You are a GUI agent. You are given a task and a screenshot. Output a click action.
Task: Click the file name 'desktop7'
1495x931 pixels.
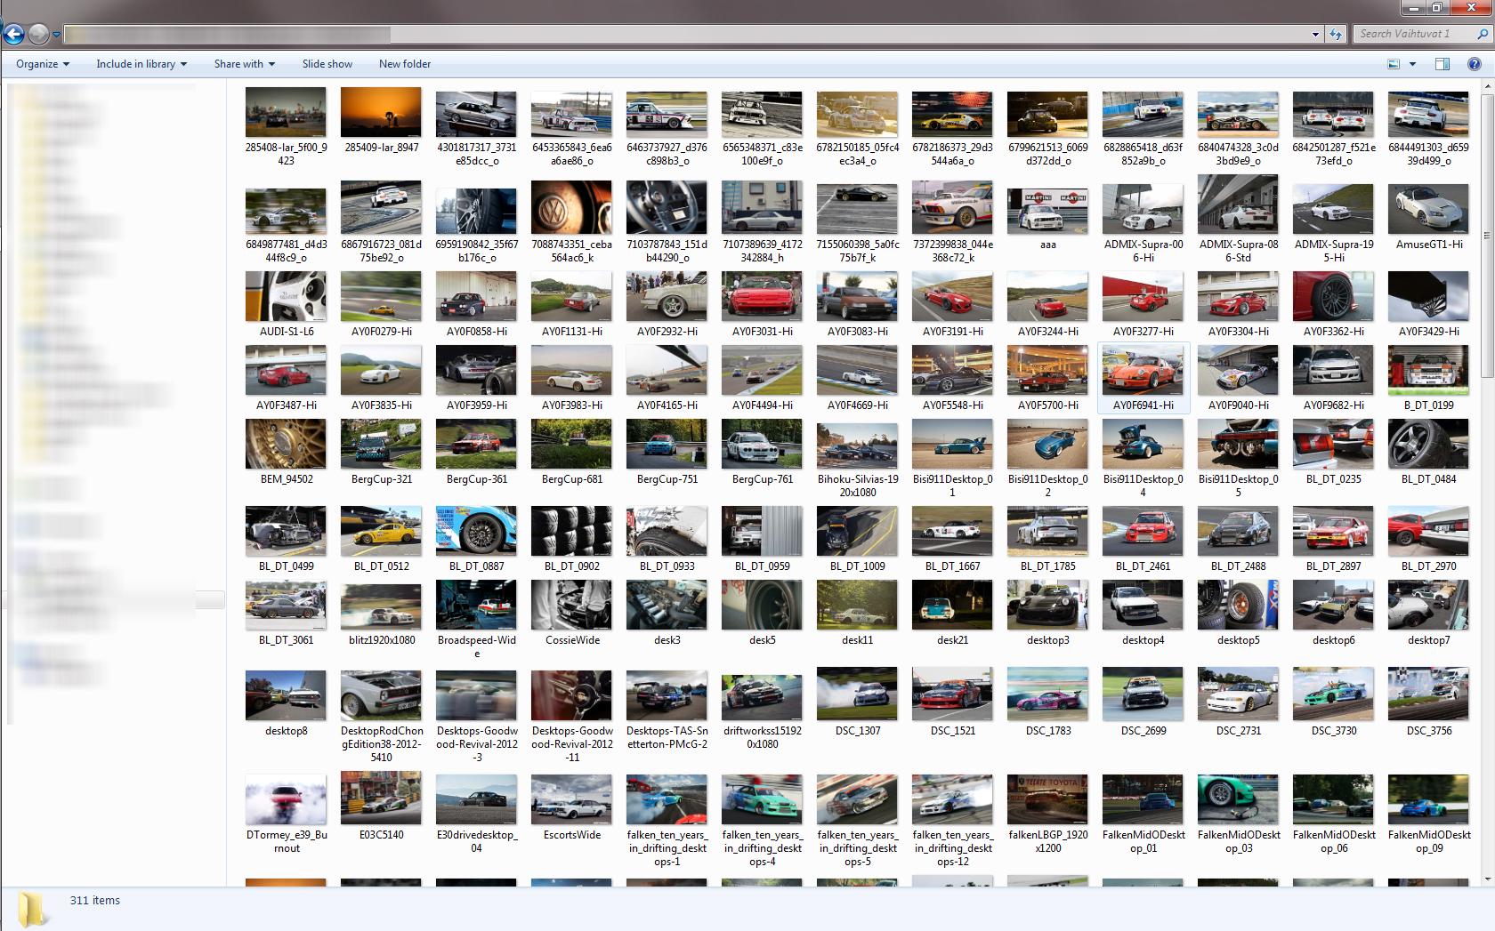click(1428, 640)
